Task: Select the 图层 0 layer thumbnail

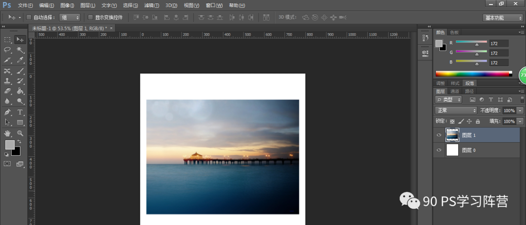Action: (x=452, y=150)
